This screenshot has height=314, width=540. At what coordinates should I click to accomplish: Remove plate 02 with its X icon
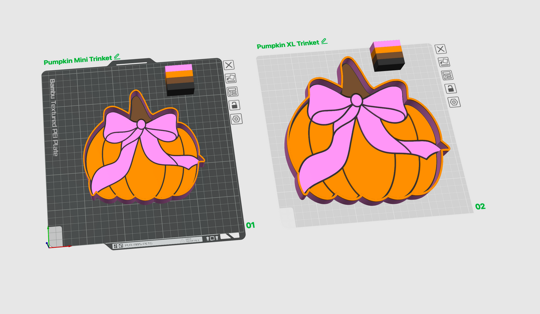point(441,49)
